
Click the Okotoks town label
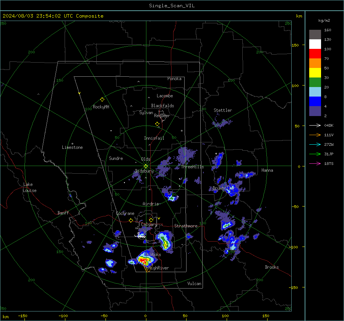coord(153,255)
